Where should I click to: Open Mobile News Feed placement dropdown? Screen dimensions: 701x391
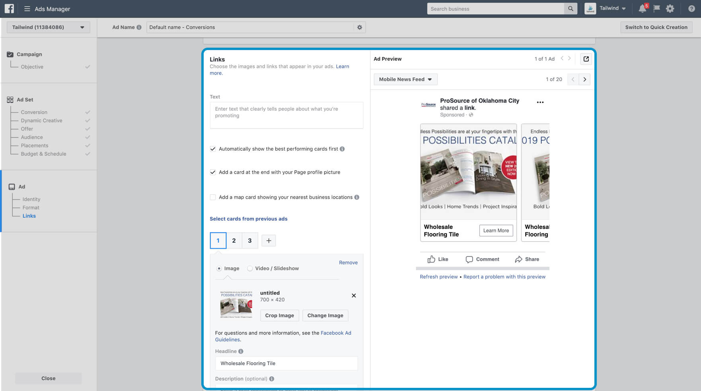(405, 79)
